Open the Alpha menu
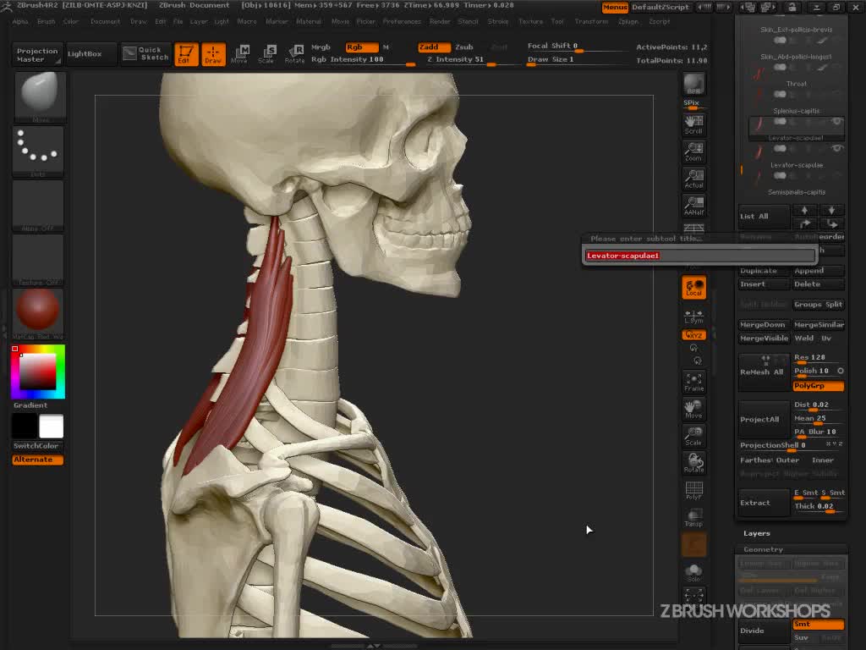Screen dimensions: 866x650 20,21
